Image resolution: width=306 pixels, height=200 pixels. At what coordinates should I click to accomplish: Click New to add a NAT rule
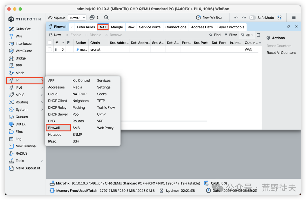pos(55,35)
